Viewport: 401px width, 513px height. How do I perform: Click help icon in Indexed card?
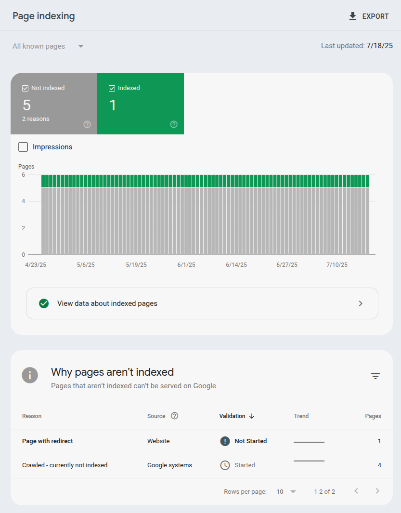click(174, 124)
